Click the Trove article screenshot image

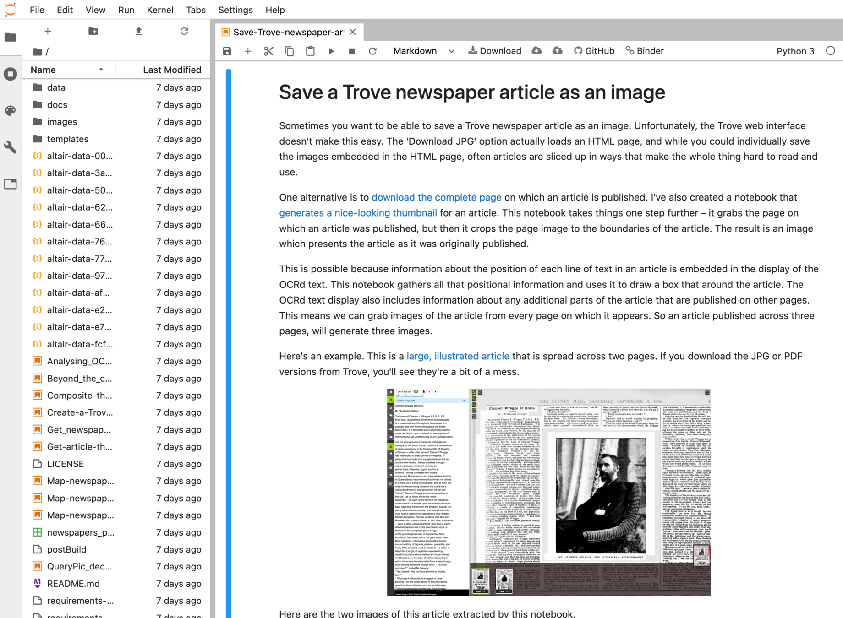tap(549, 492)
